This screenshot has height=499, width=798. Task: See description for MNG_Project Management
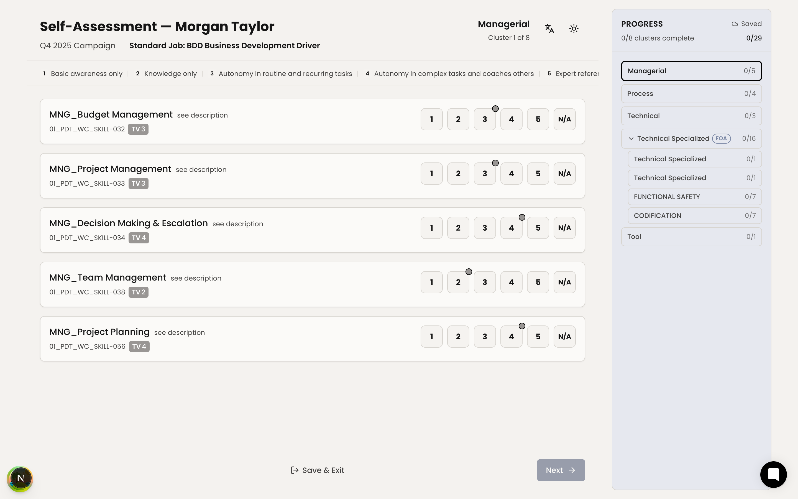coord(201,170)
